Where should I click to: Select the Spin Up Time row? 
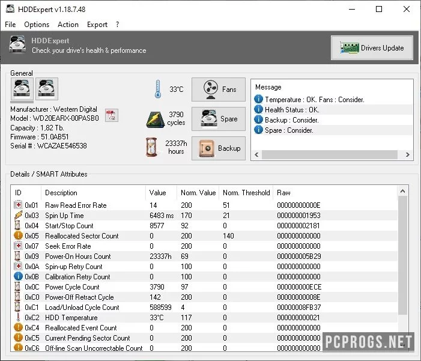click(x=205, y=216)
